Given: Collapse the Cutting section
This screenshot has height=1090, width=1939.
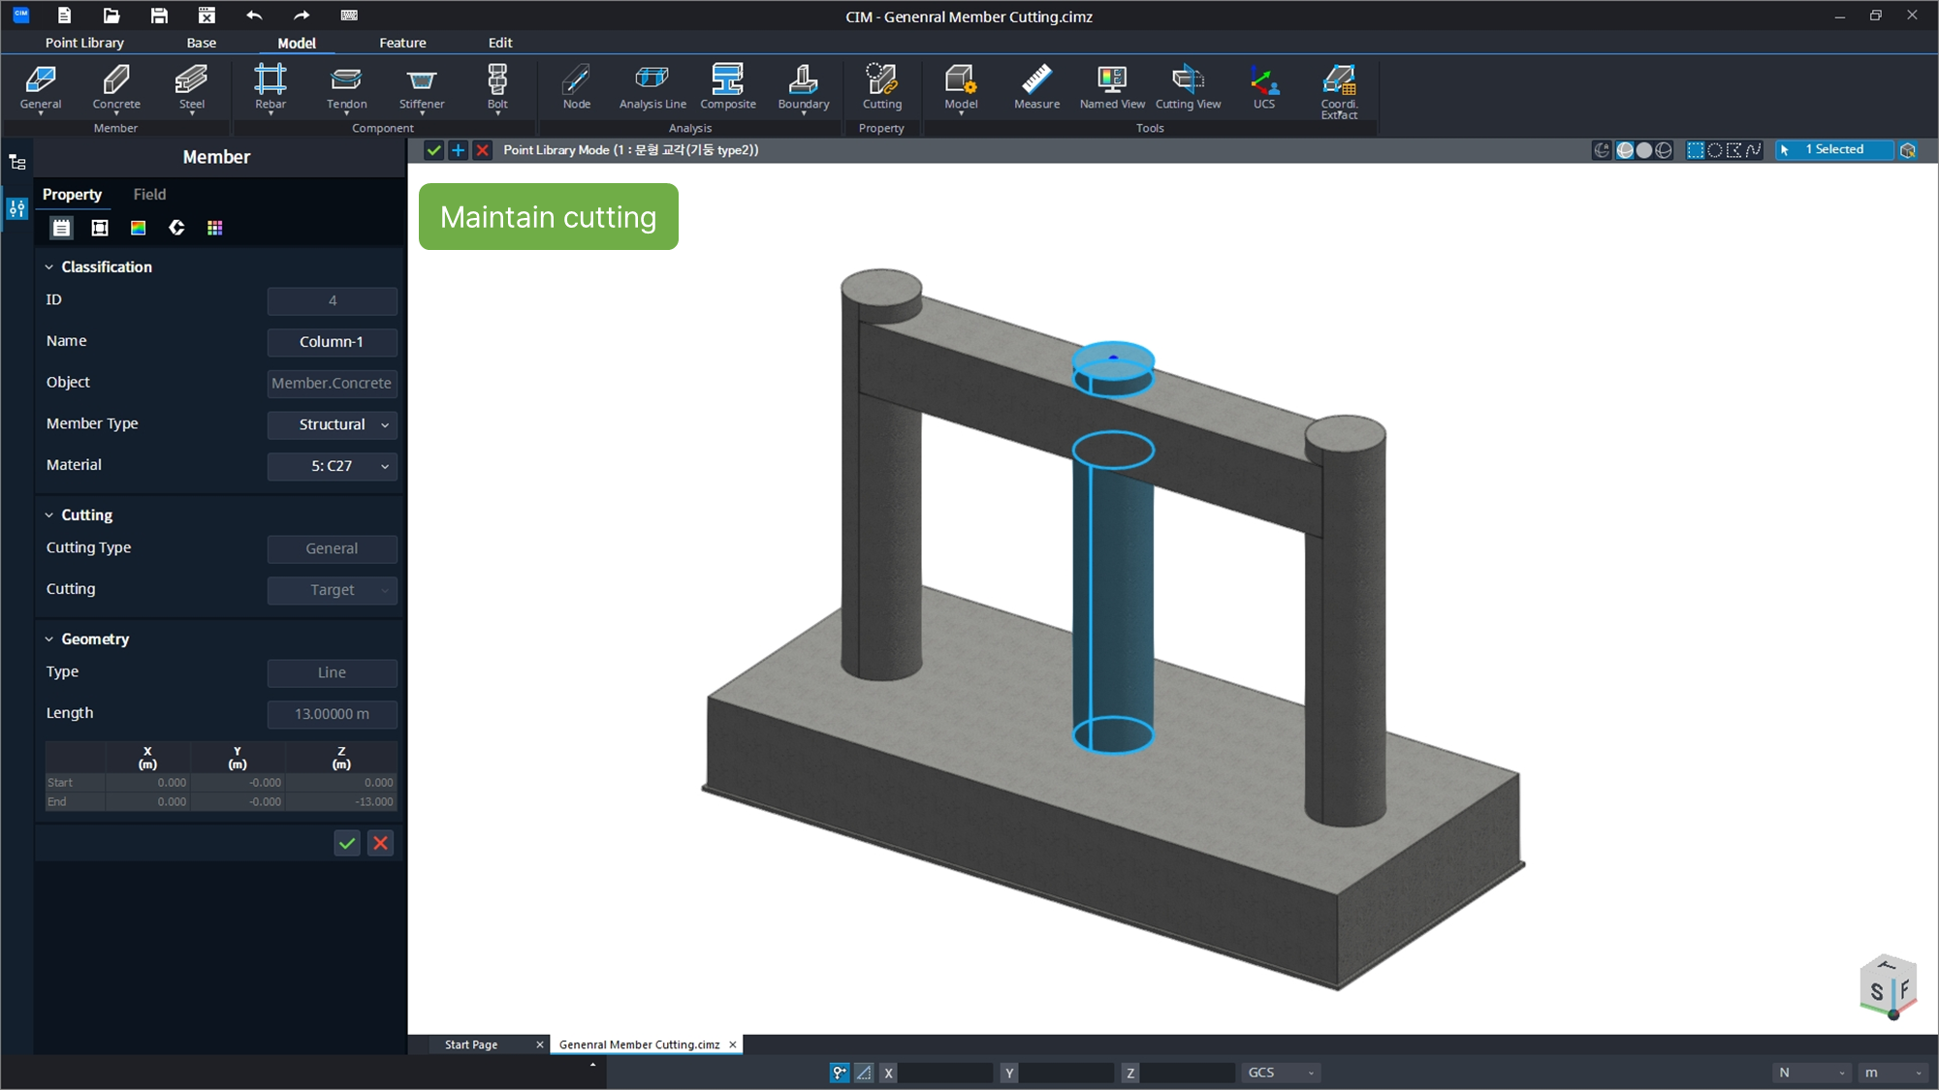Looking at the screenshot, I should click(x=48, y=515).
